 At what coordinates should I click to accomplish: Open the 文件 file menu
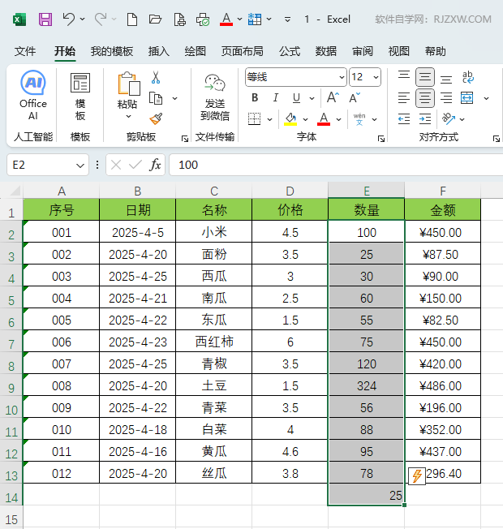click(x=25, y=51)
